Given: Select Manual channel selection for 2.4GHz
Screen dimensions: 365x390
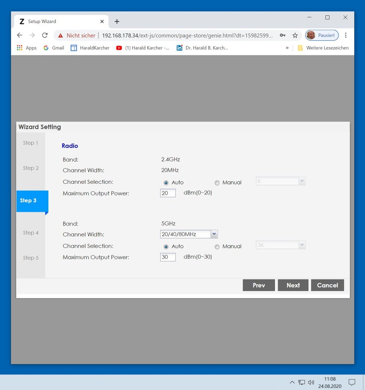Looking at the screenshot, I should click(217, 183).
